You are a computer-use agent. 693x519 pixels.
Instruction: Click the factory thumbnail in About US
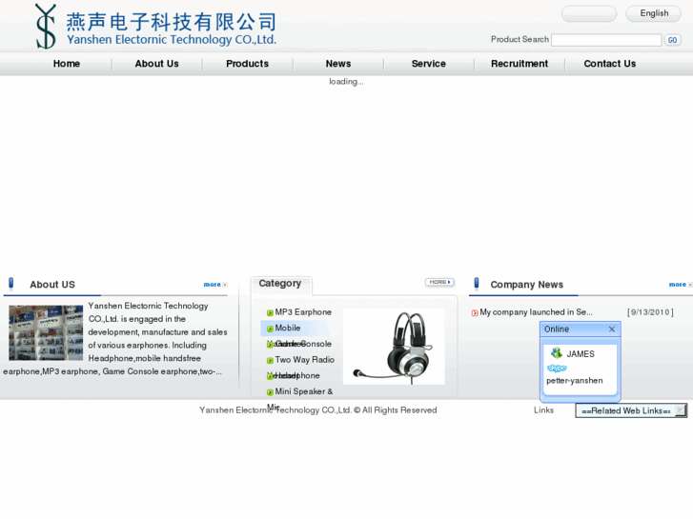coord(46,333)
